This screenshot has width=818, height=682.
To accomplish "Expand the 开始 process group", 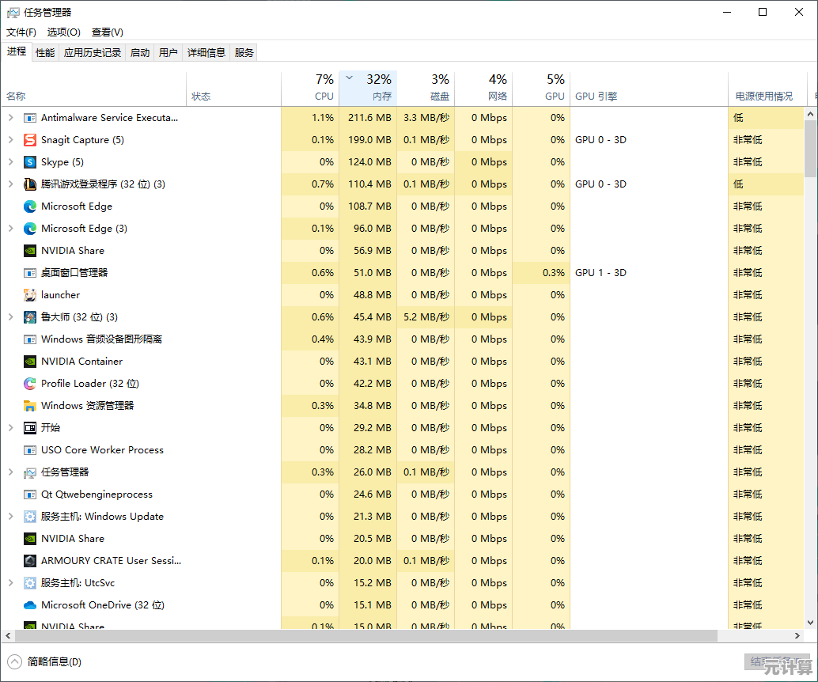I will click(10, 428).
